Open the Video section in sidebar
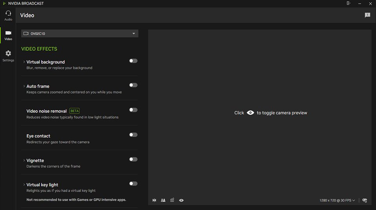Screen dimensions: 376x210 pos(8,35)
